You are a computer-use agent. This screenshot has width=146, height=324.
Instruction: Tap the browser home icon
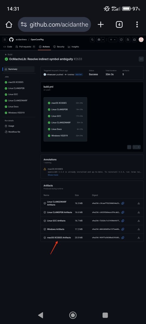click(9, 25)
